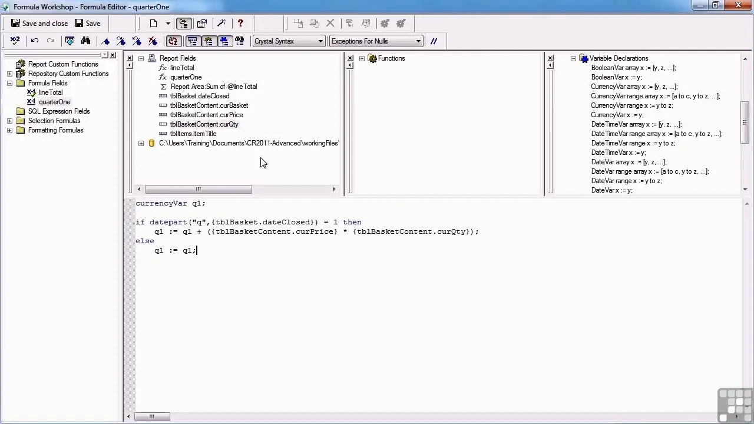Open the Exceptions For Nulls dropdown
The width and height of the screenshot is (754, 424).
(x=376, y=41)
